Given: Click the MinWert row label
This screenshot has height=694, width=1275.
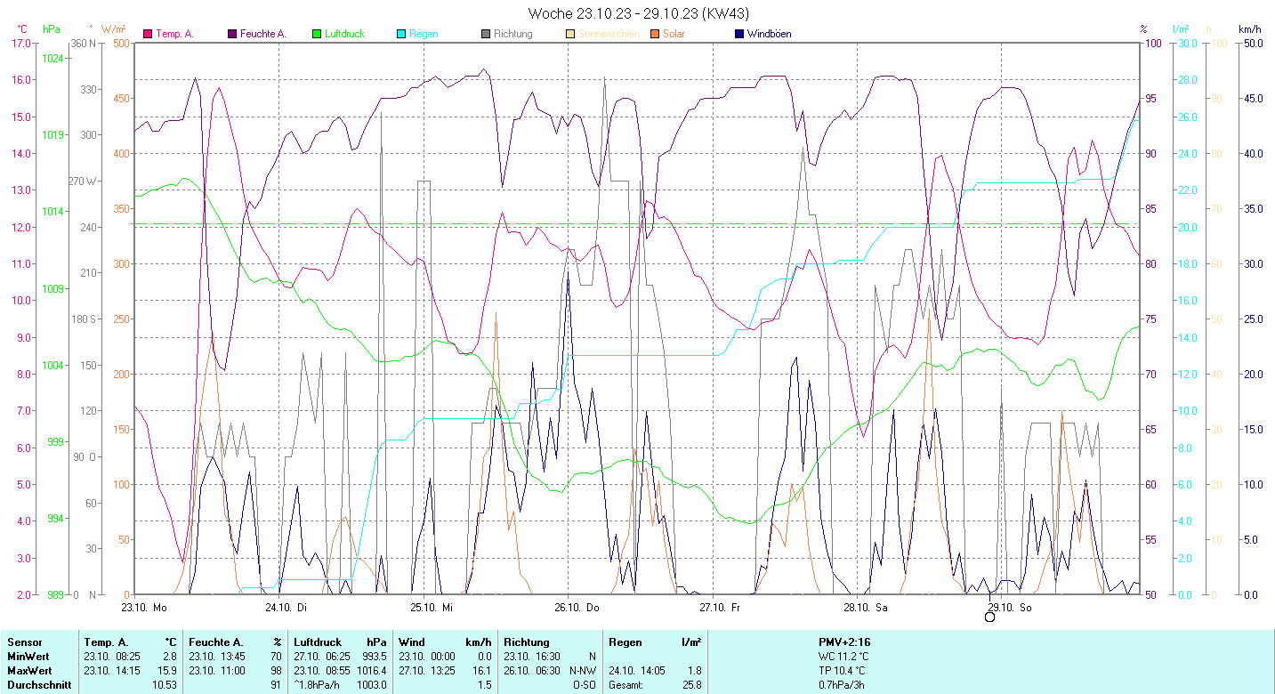Looking at the screenshot, I should pyautogui.click(x=27, y=657).
